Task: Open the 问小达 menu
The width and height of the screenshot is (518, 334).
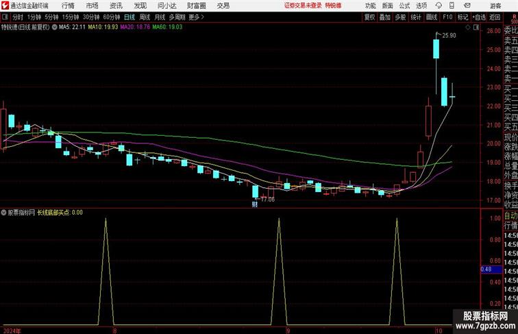Action: [x=166, y=5]
